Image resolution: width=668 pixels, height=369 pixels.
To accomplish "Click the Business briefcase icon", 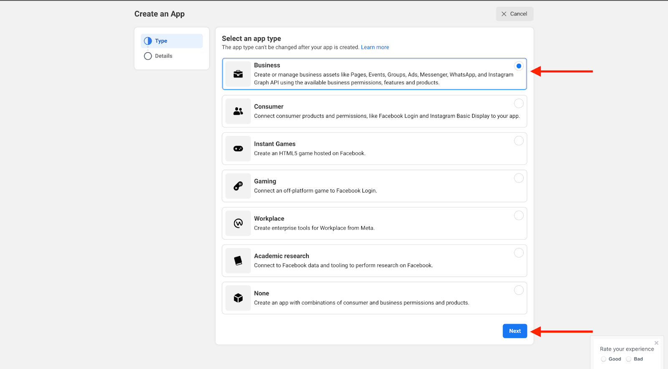I will click(238, 74).
